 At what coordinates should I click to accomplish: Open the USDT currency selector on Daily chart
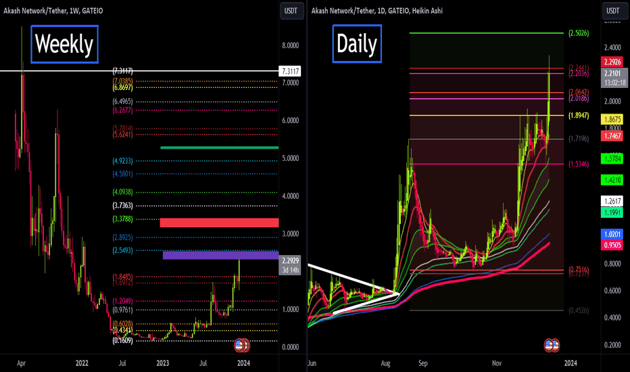click(612, 11)
